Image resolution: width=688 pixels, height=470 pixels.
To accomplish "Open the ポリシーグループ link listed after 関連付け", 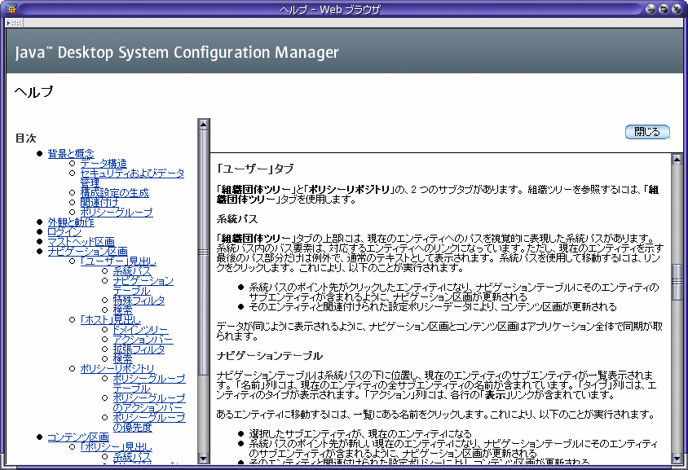I will click(x=117, y=213).
